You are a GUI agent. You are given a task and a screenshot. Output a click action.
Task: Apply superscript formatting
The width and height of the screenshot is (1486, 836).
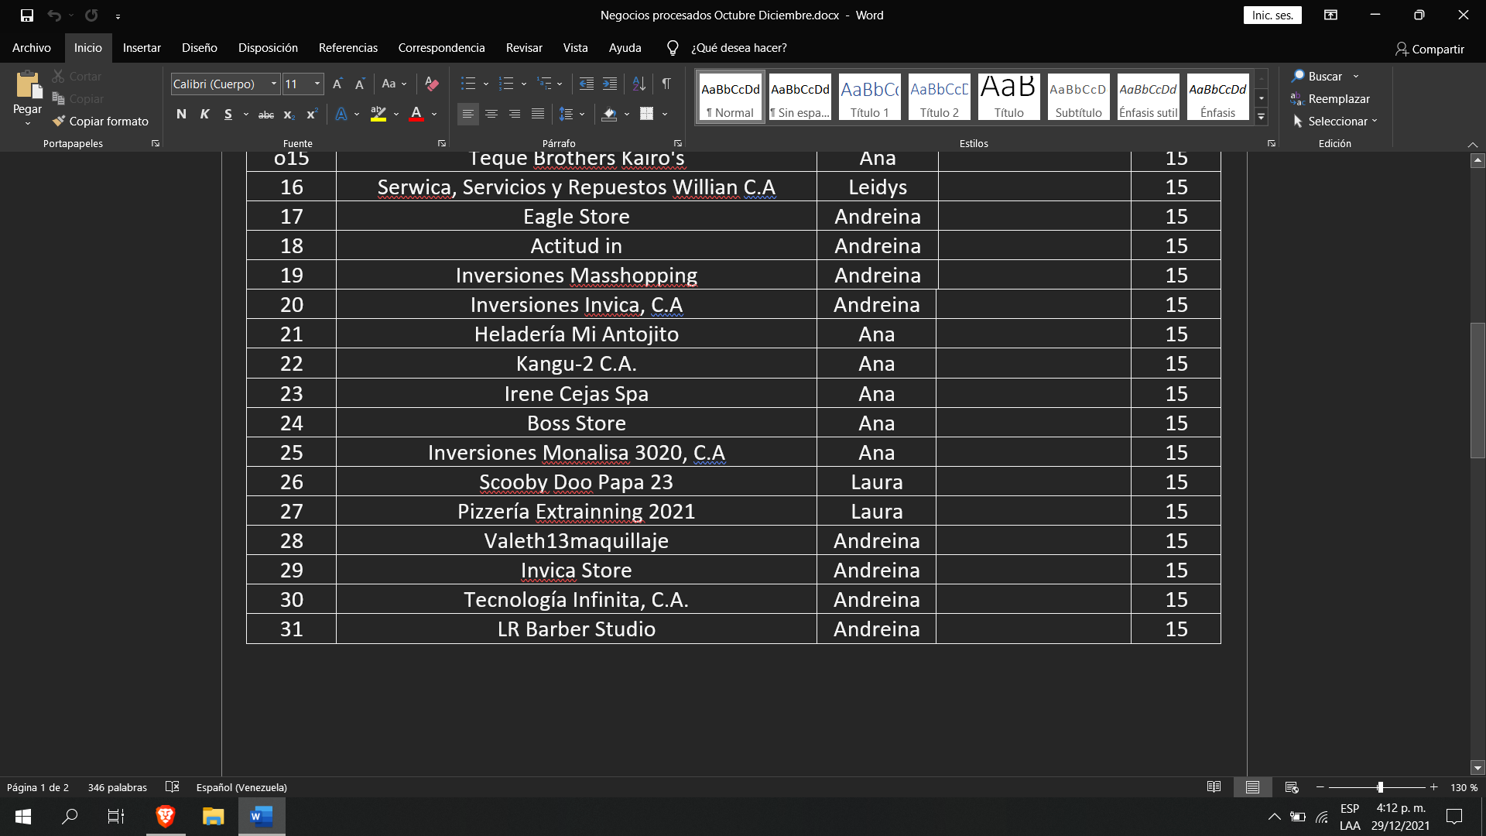point(312,115)
